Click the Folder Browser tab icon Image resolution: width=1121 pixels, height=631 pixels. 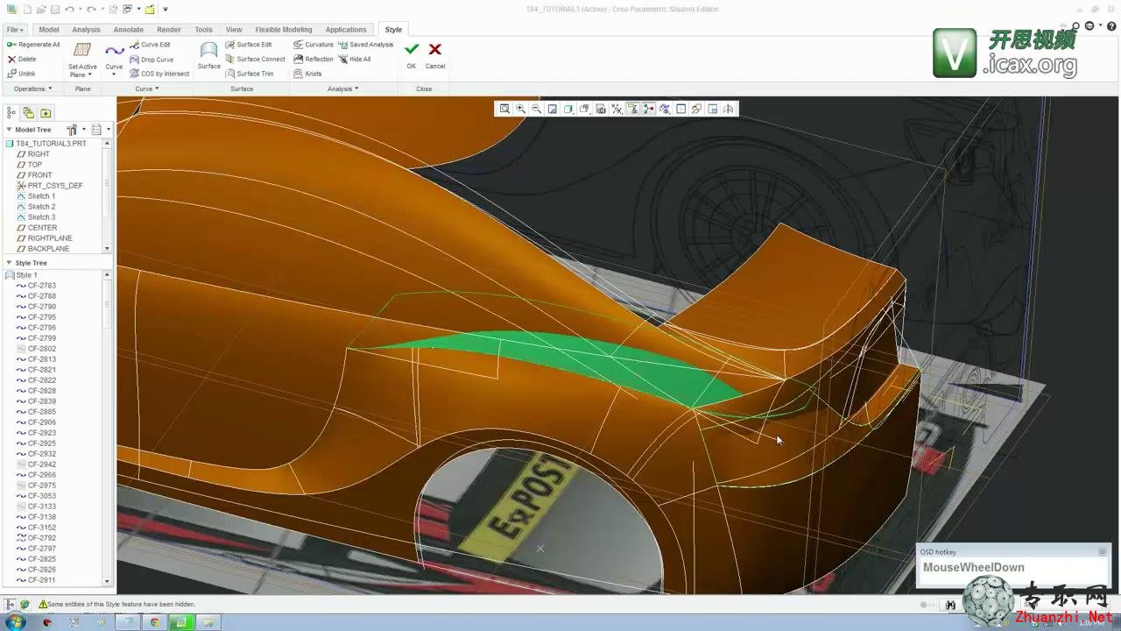[29, 112]
